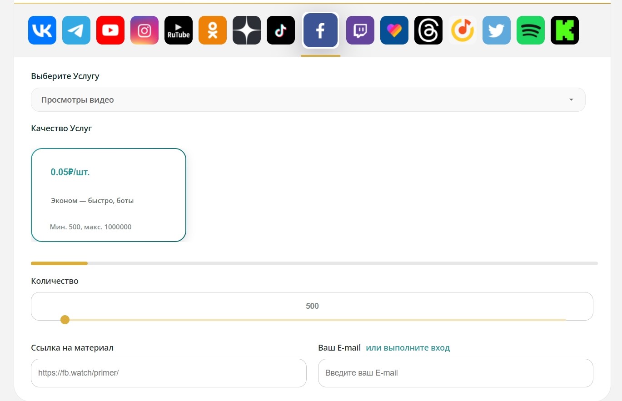Viewport: 622px width, 401px height.
Task: Focus the quantity field showing 500
Action: click(x=312, y=306)
